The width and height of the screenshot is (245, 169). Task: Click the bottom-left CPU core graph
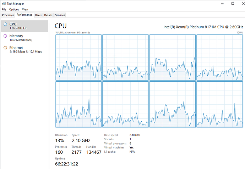(78, 104)
